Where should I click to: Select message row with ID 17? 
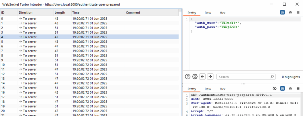pos(89,97)
